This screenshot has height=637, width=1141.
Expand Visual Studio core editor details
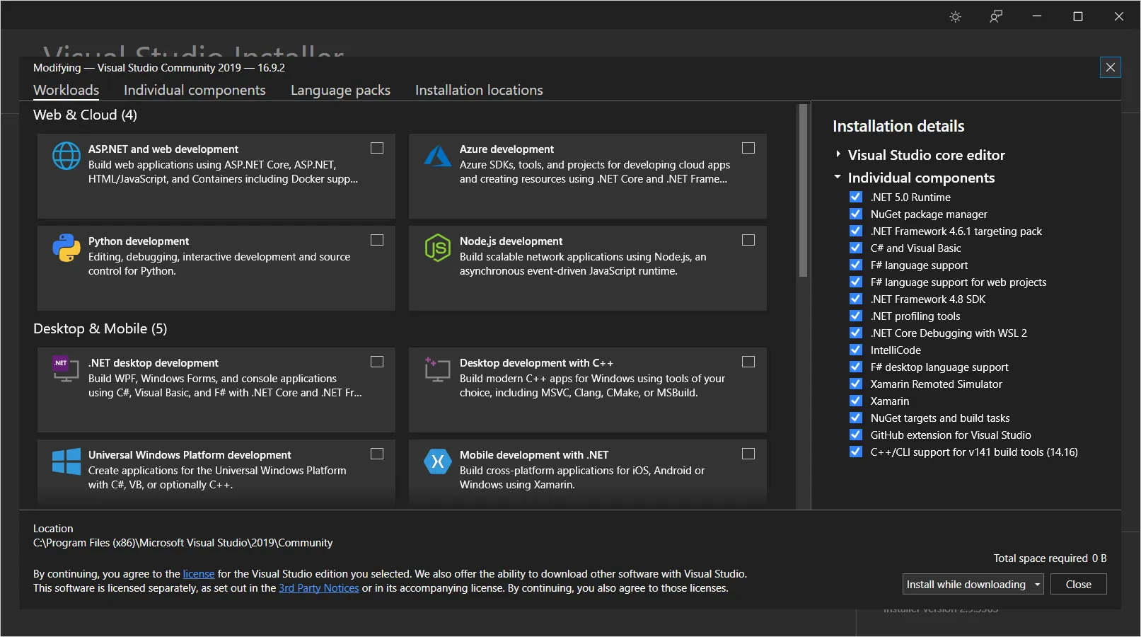tap(838, 154)
